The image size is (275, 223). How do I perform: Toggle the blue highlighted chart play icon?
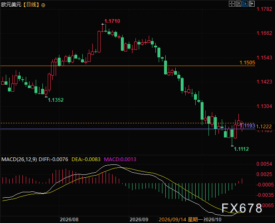tap(245, 4)
